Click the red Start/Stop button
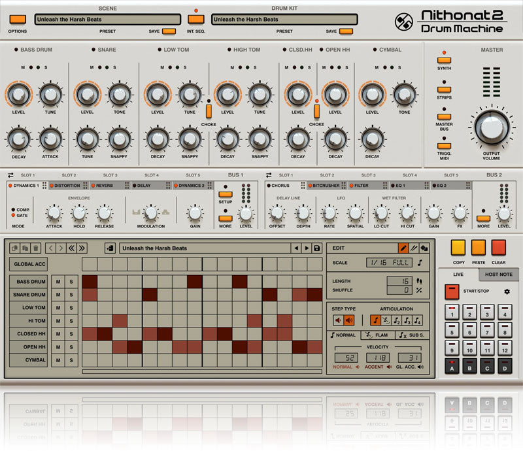 coord(452,292)
